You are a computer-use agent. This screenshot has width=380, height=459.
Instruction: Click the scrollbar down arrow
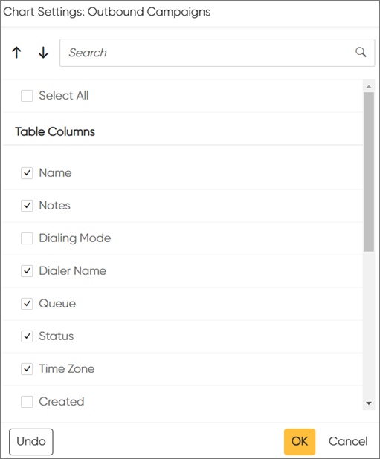369,403
